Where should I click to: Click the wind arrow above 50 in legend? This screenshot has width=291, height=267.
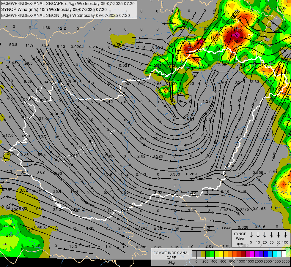click(x=279, y=235)
